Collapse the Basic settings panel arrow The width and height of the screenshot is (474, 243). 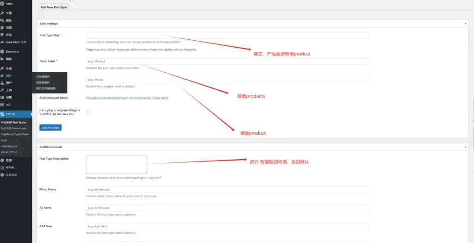[x=466, y=23]
